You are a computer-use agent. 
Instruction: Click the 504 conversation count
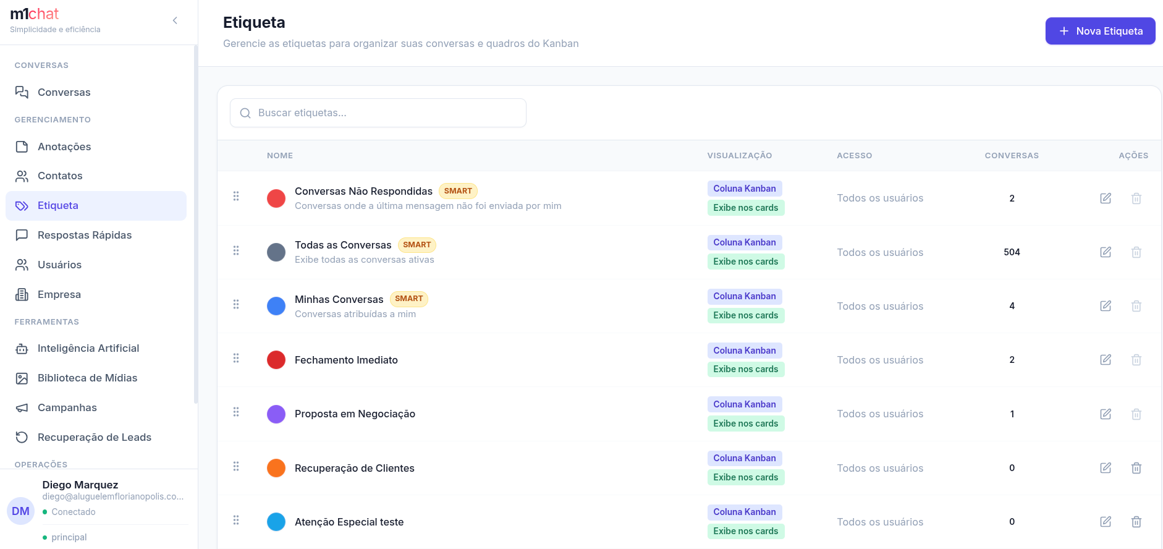point(1012,252)
